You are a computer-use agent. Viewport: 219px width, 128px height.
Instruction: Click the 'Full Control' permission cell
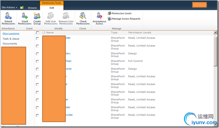(x=135, y=61)
